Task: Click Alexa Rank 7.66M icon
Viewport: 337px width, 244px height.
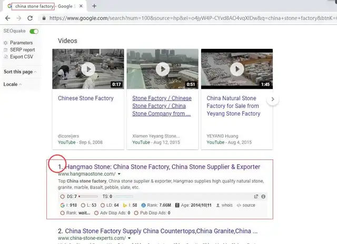Action: [x=143, y=205]
